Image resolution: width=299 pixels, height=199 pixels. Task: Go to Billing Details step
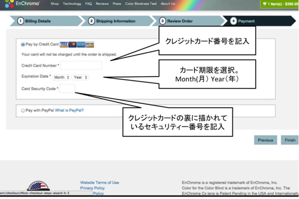coord(38,21)
